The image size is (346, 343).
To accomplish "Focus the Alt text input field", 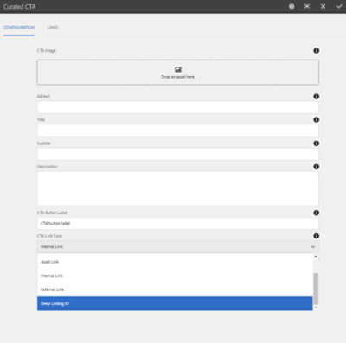I will coord(178,107).
